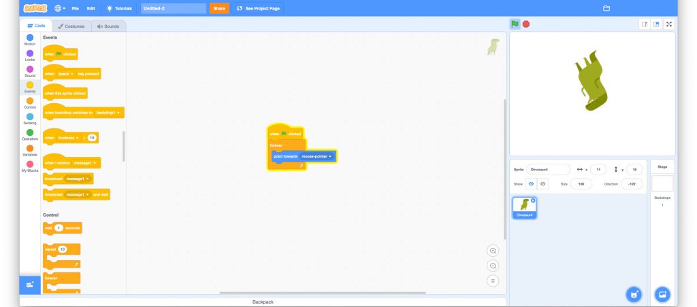This screenshot has width=697, height=307.
Task: Click the sprite Direction field
Action: [x=632, y=183]
